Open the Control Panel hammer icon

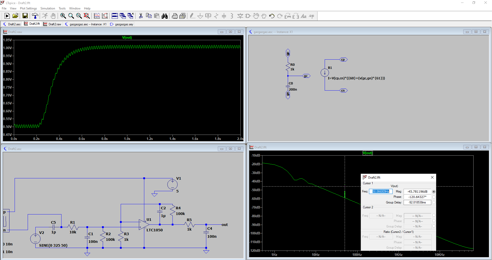[35, 16]
